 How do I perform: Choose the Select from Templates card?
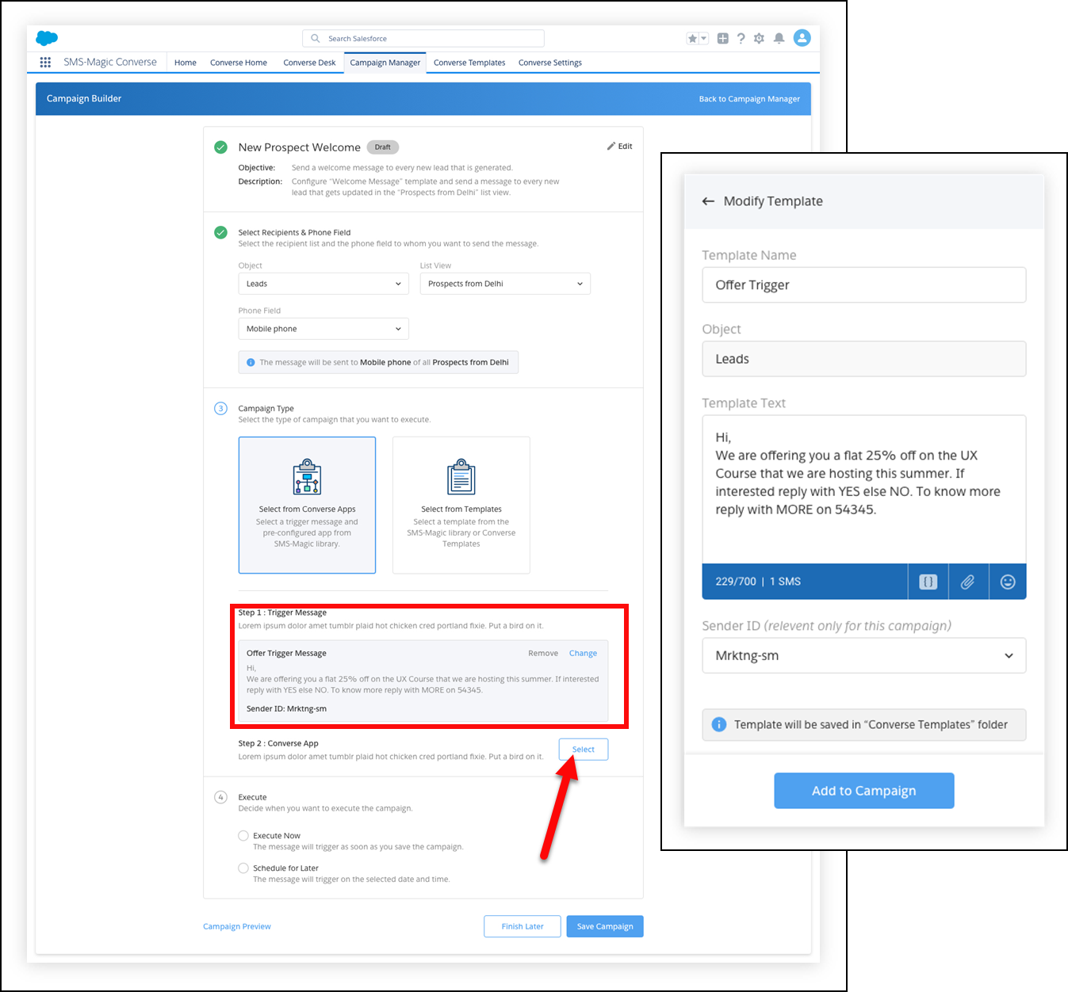[x=461, y=505]
